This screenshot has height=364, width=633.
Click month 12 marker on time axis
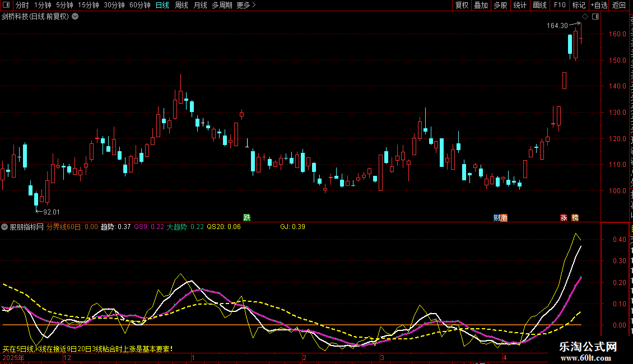click(67, 357)
